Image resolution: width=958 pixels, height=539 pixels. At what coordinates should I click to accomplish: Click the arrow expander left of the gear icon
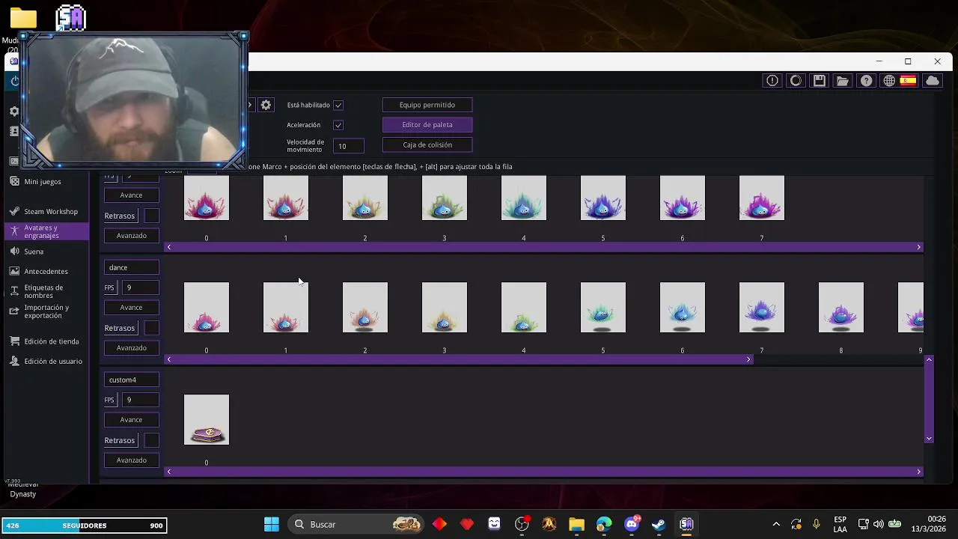(250, 105)
